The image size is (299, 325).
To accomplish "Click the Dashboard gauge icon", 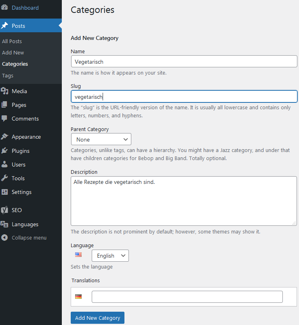I will tap(4, 8).
